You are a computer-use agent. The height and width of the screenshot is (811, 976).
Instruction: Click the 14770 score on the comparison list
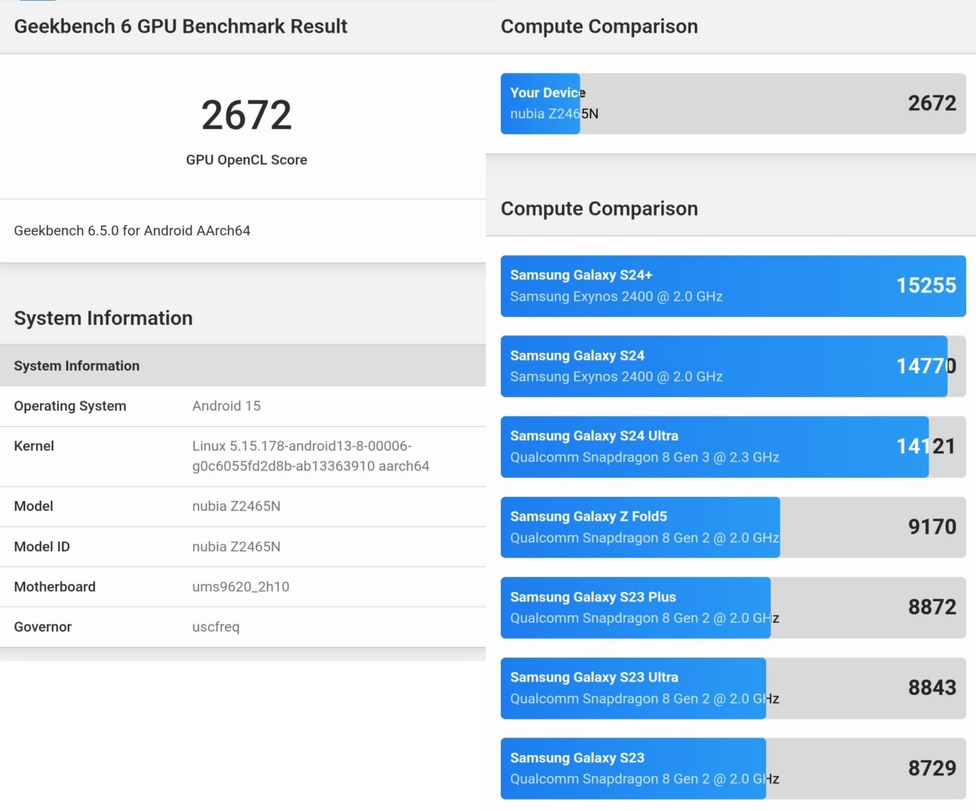(926, 367)
